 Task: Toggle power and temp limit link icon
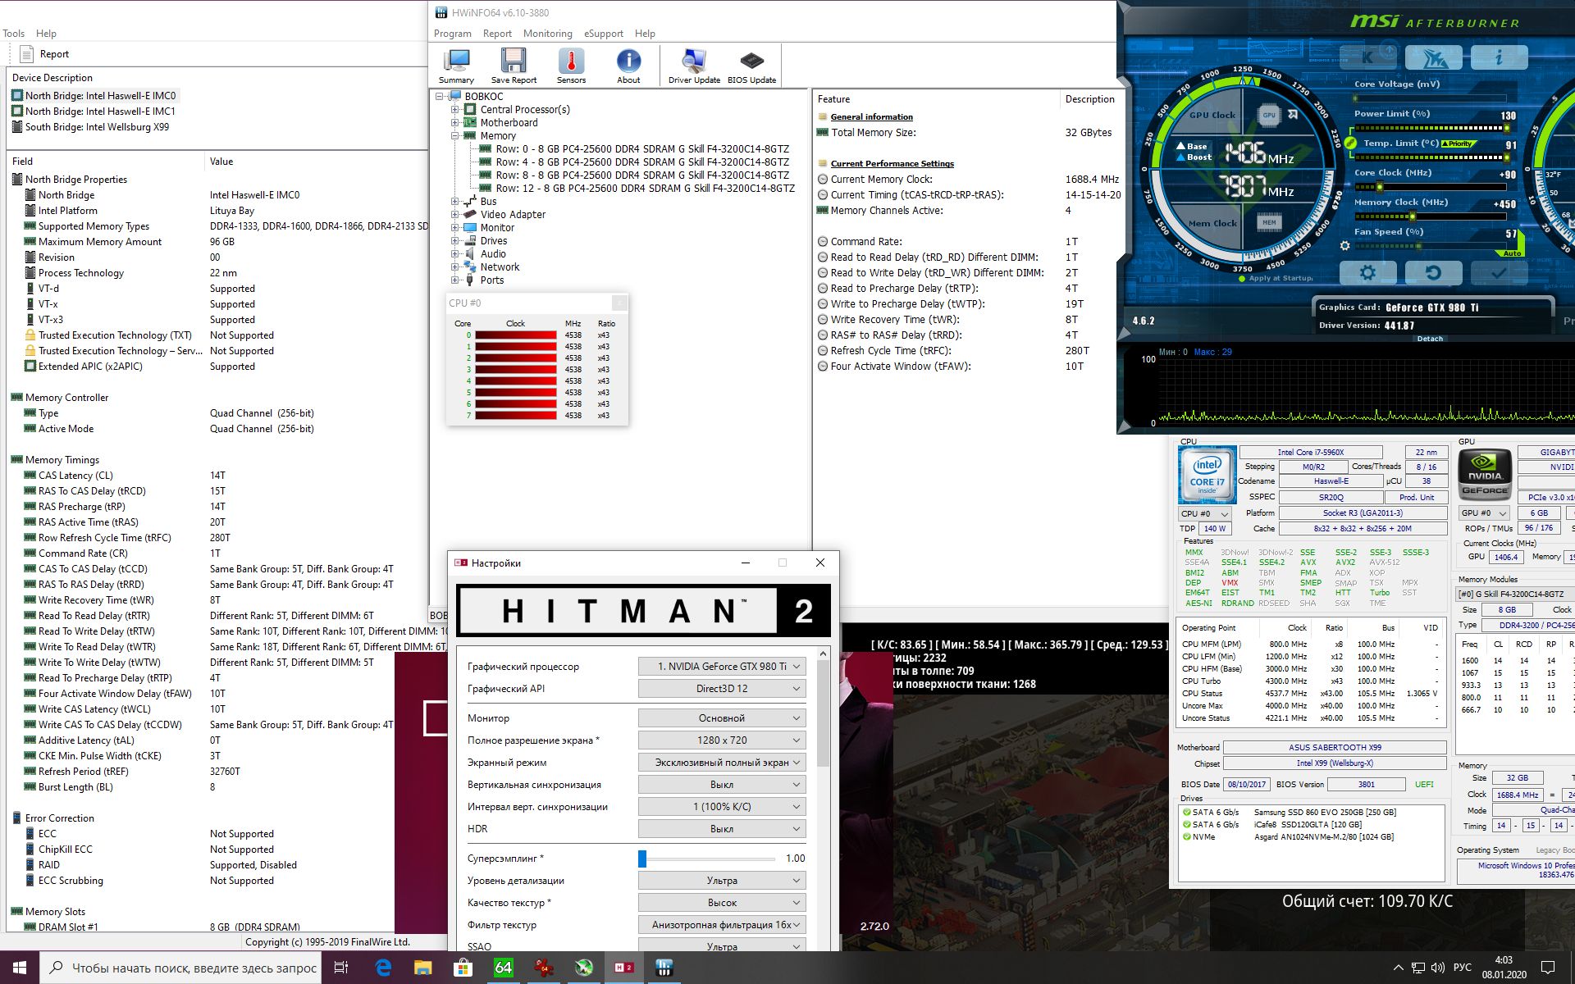pyautogui.click(x=1350, y=143)
